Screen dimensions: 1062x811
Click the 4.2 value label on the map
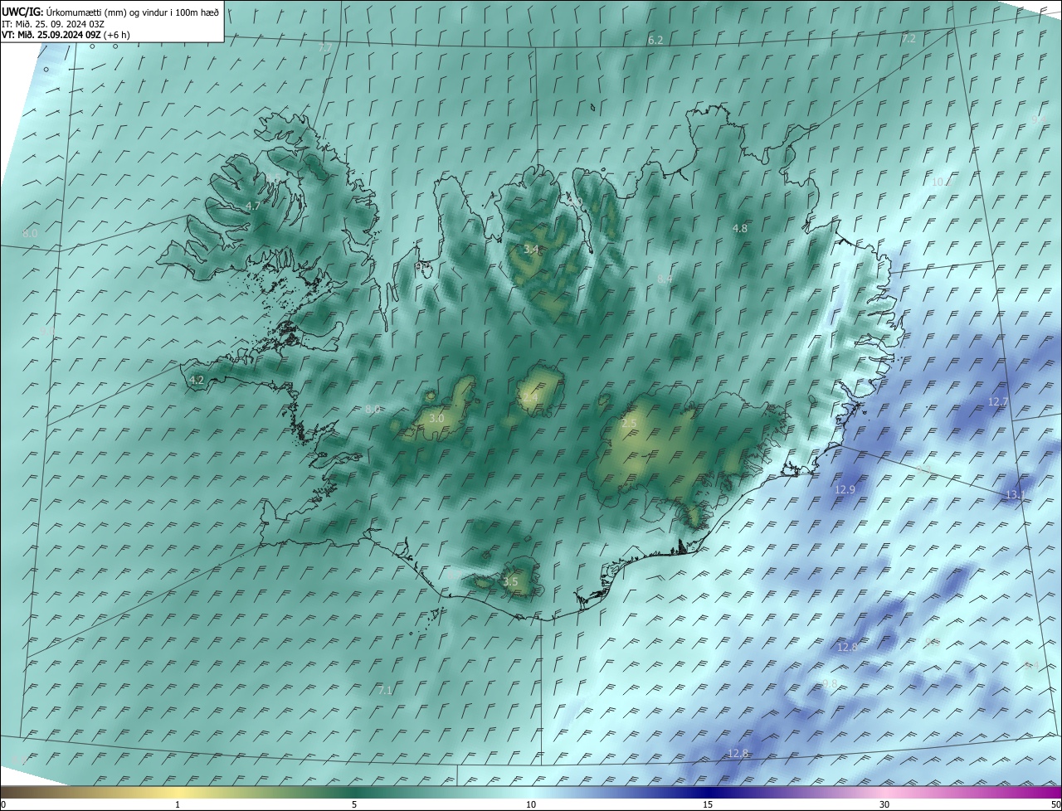click(197, 380)
